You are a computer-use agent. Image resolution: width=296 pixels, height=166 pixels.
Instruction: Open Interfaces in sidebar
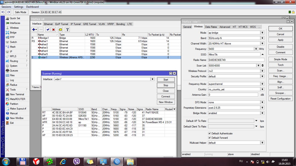15,23
